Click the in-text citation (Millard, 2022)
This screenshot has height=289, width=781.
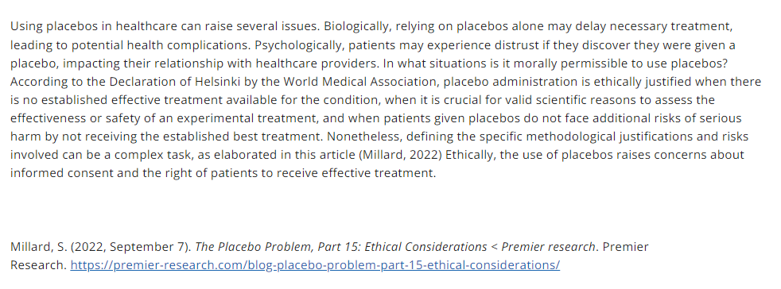pyautogui.click(x=401, y=155)
